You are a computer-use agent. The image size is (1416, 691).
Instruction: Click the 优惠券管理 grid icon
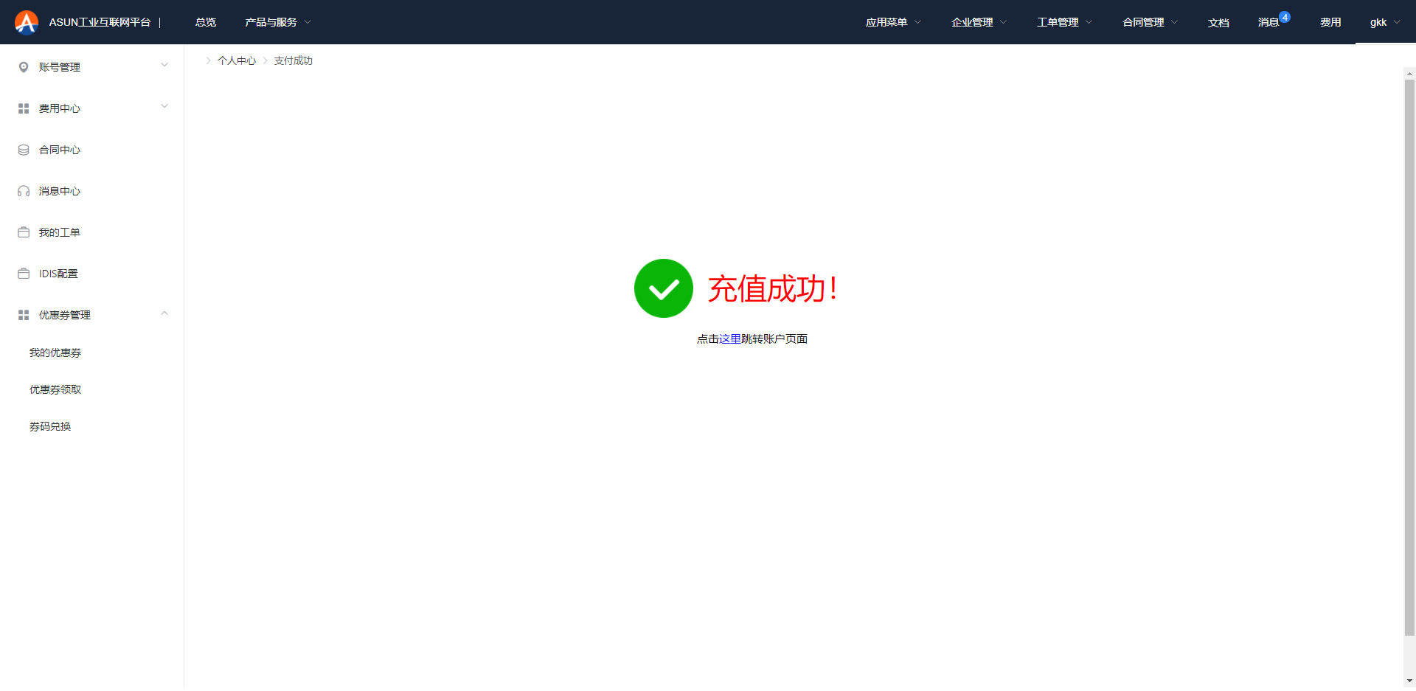pyautogui.click(x=24, y=315)
